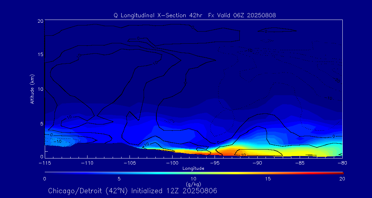372x198 pixels.
Task: Click the '(g/kg)' units label
Action: 193,184
